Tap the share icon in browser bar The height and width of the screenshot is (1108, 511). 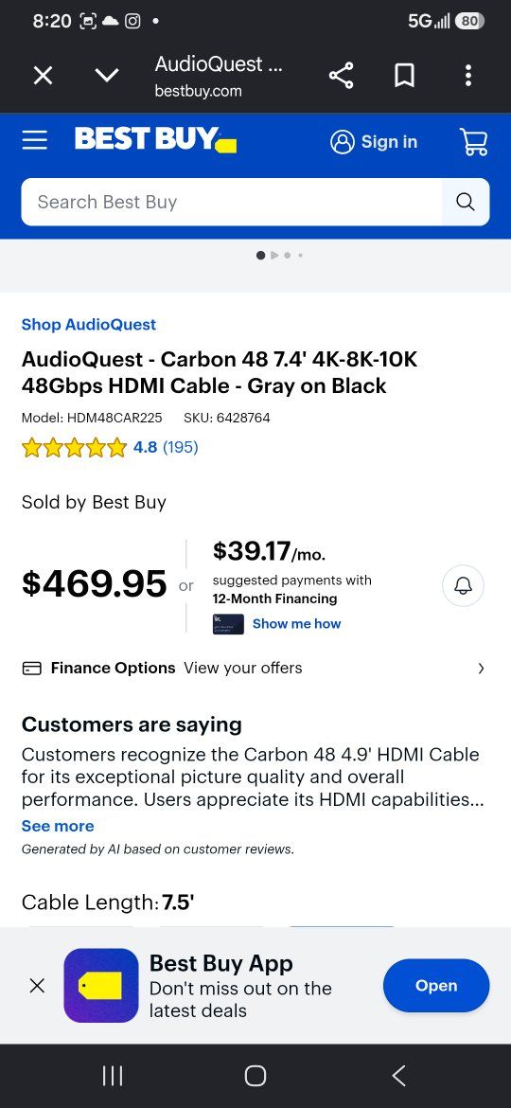341,76
